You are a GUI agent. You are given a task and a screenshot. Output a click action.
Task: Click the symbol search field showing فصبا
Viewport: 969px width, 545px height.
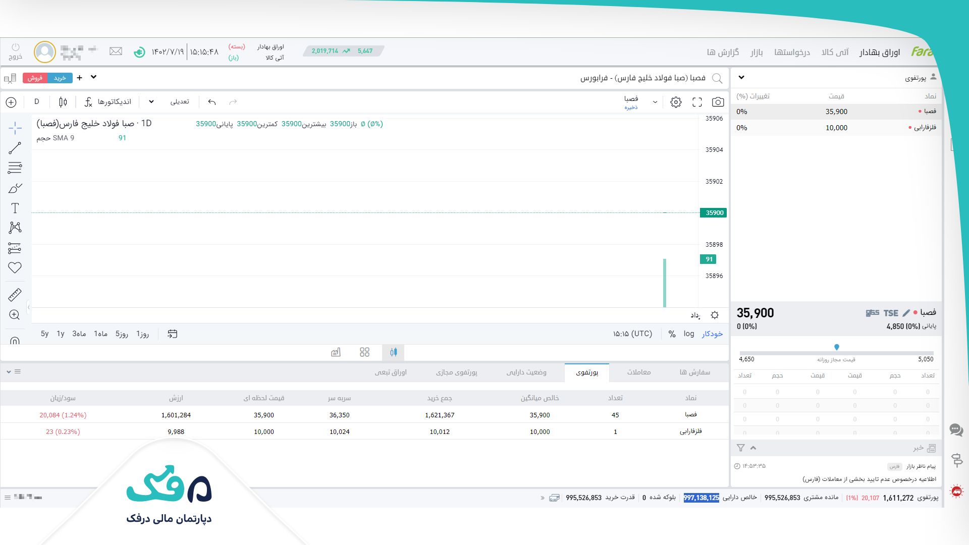(643, 78)
